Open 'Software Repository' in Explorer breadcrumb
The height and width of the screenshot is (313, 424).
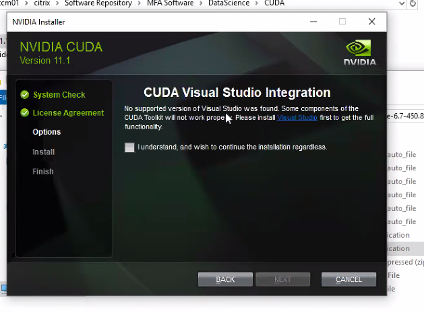(98, 3)
